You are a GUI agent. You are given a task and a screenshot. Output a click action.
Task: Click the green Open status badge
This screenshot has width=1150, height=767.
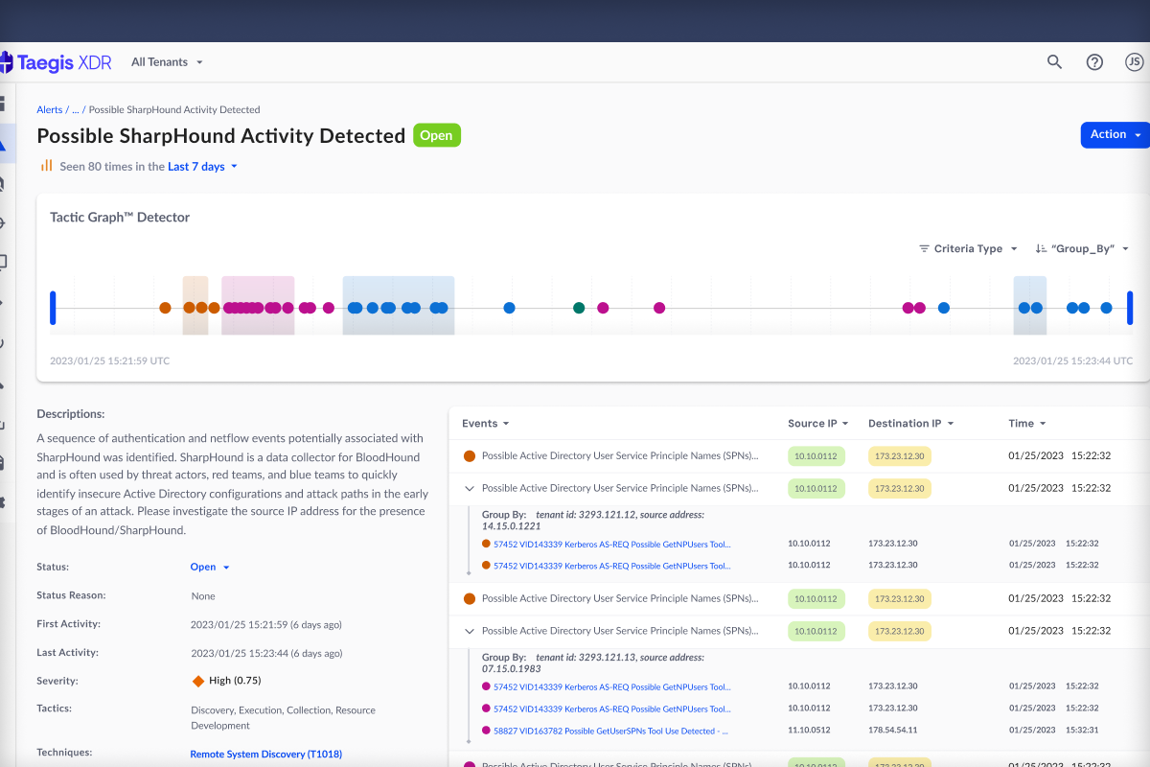pos(437,135)
